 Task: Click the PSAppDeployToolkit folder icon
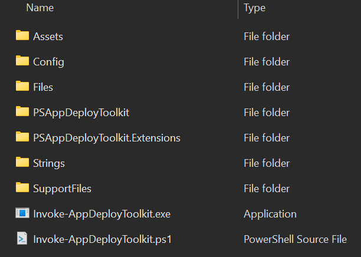(22, 111)
